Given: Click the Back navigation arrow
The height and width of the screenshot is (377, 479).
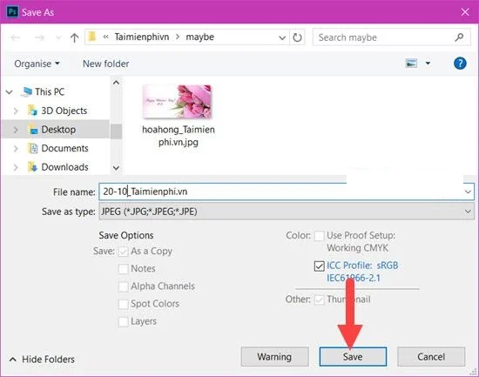Looking at the screenshot, I should (x=16, y=37).
